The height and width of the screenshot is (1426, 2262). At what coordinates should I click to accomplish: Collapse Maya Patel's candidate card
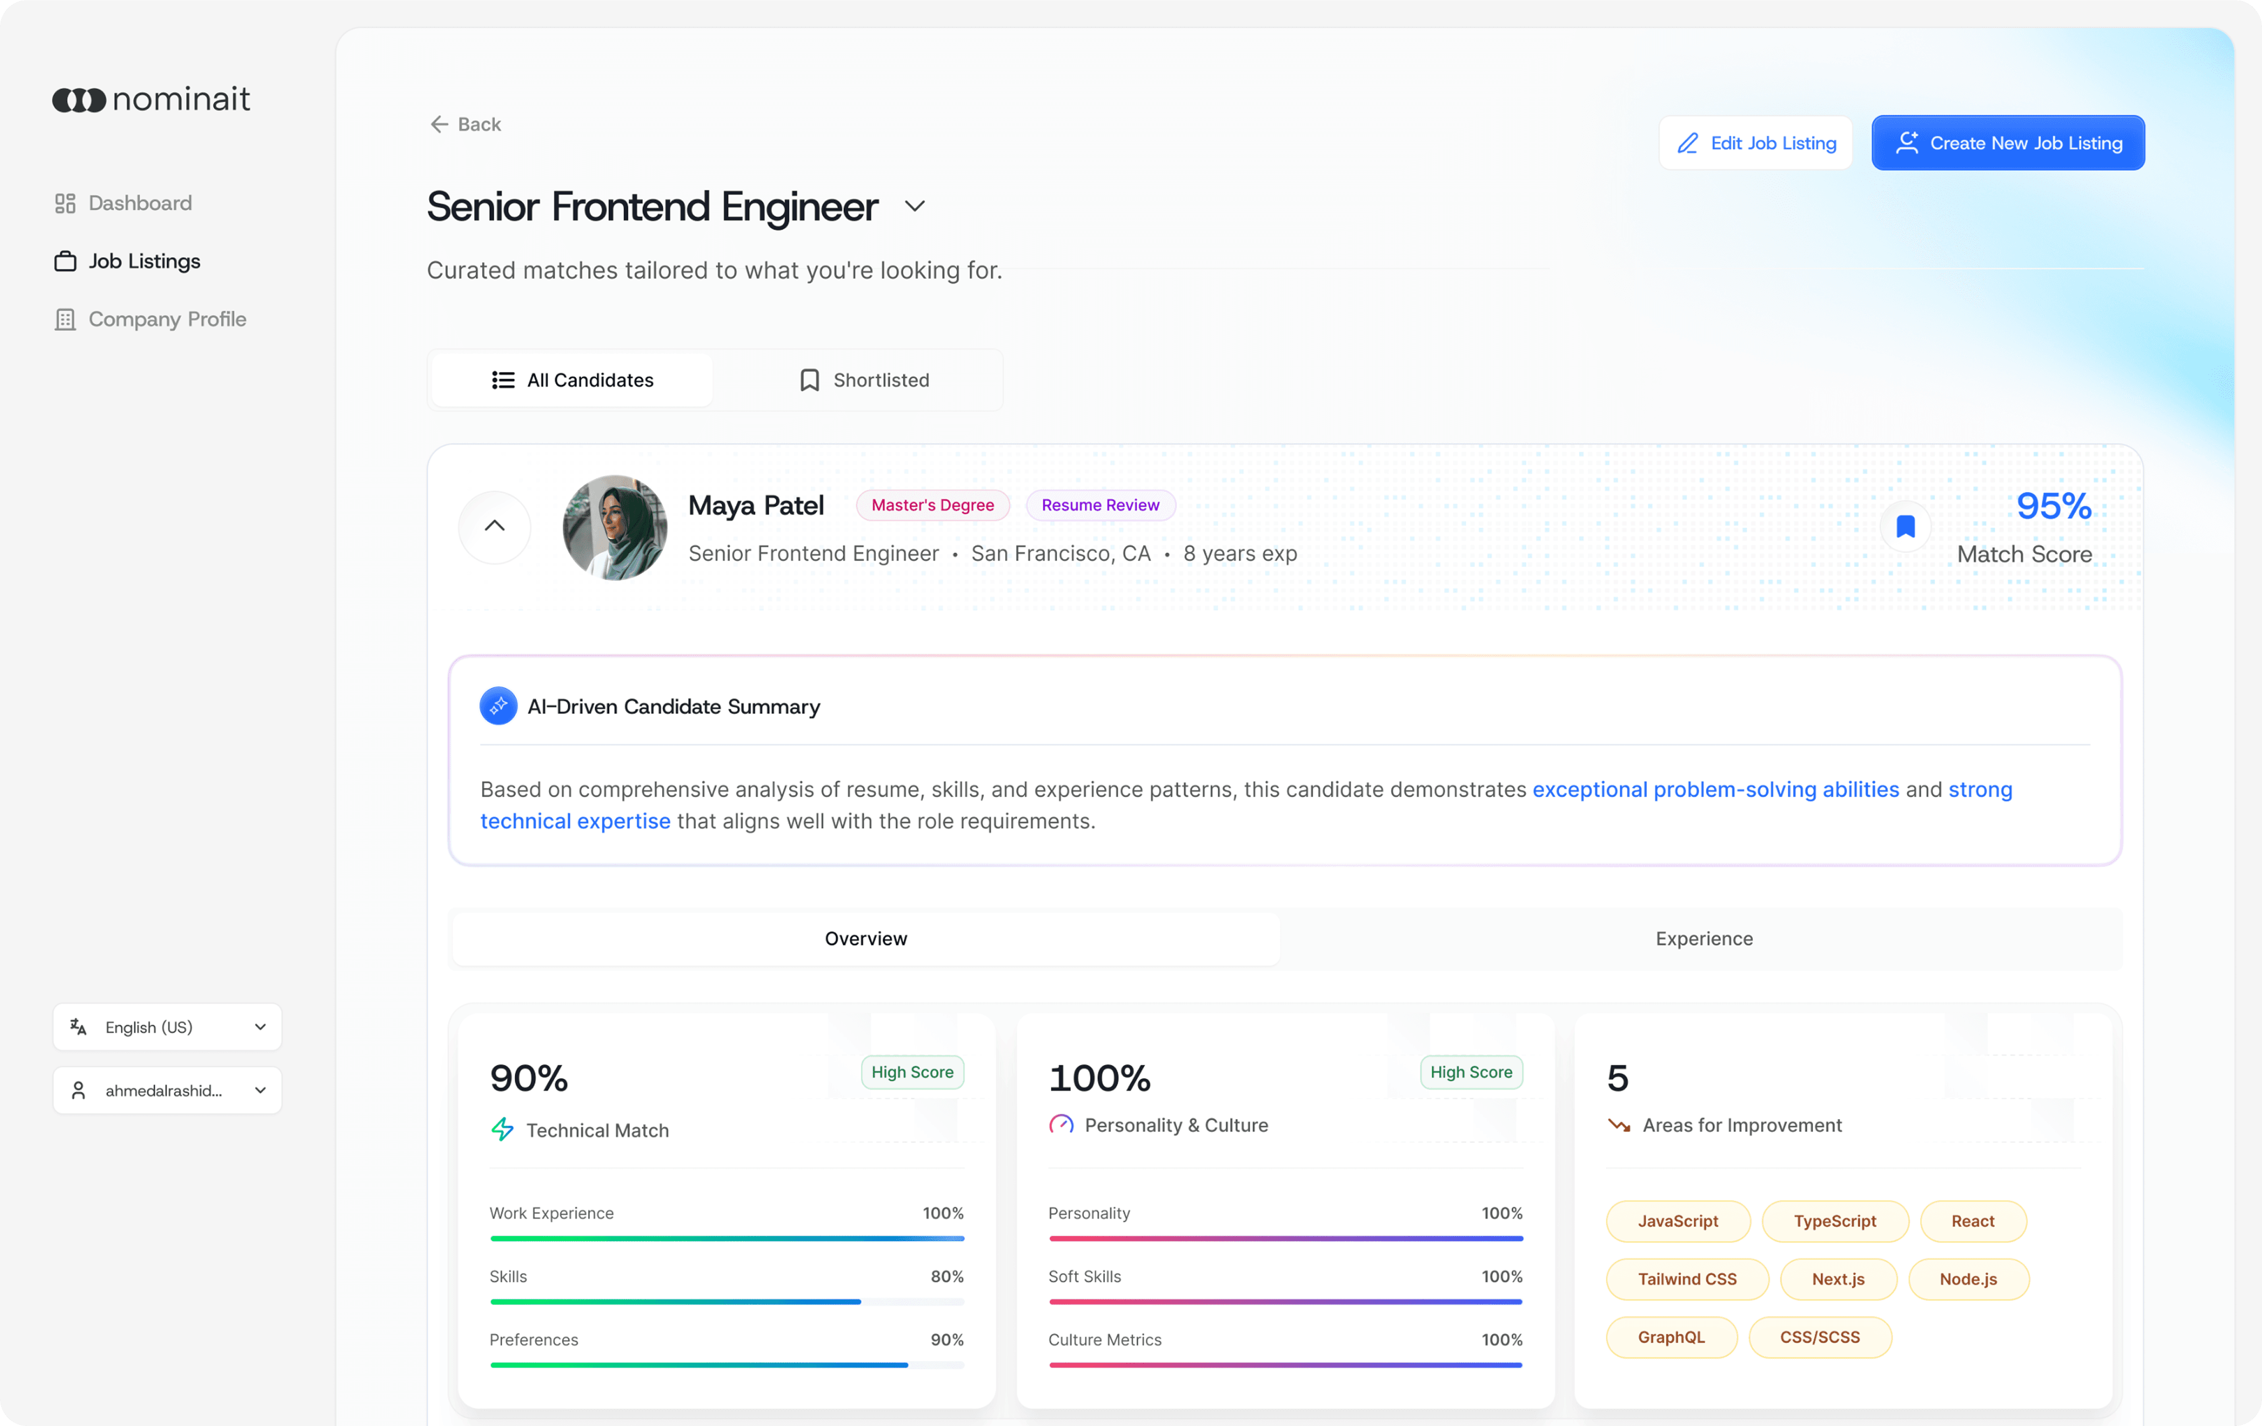[x=493, y=526]
